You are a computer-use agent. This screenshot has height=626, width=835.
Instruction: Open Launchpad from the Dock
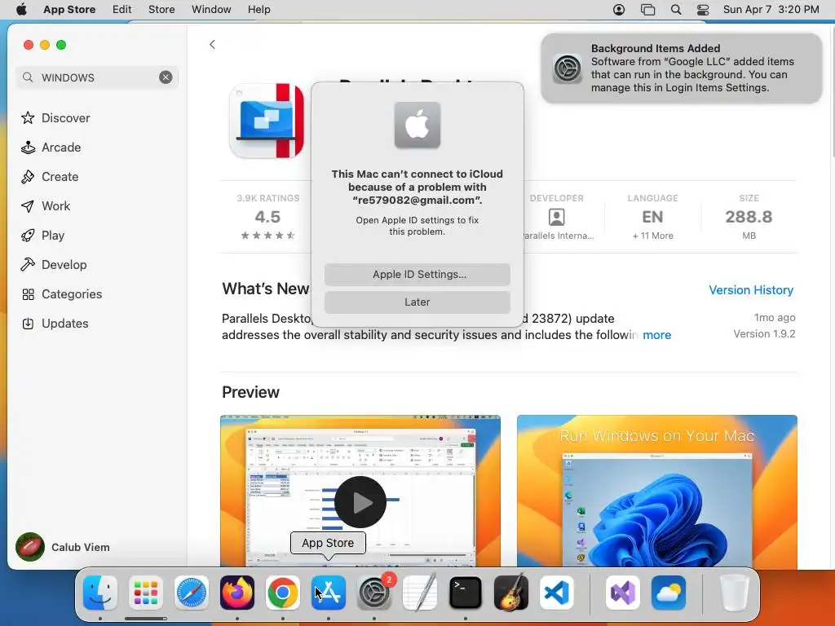coord(146,593)
